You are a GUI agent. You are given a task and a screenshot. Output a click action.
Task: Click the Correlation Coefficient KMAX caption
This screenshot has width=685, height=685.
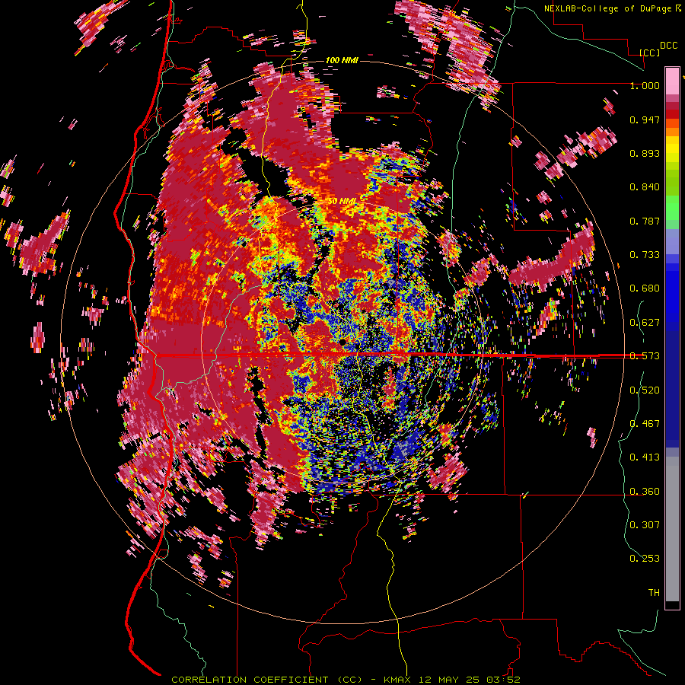coord(346,680)
